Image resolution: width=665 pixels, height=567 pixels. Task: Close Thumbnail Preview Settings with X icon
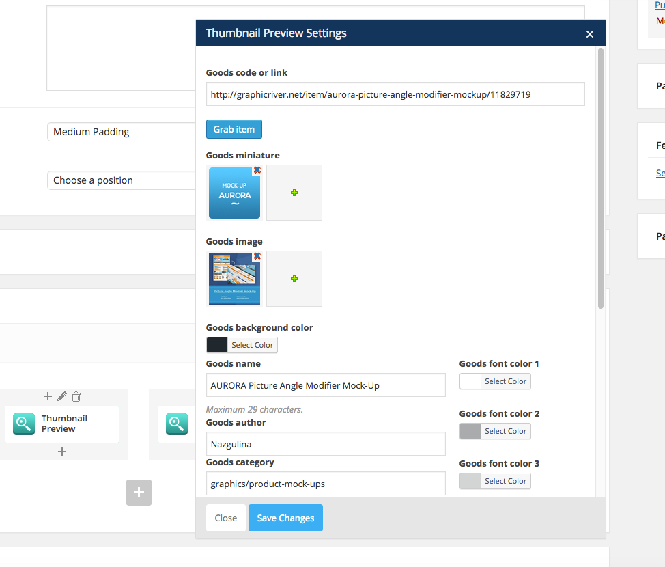coord(590,34)
